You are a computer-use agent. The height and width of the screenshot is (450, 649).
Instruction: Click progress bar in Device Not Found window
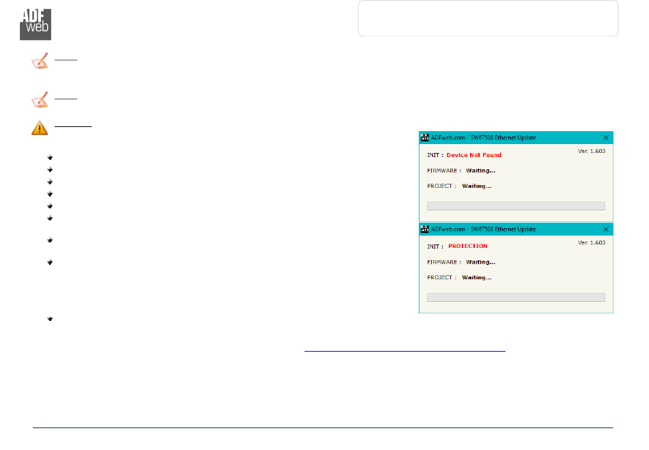coord(516,206)
